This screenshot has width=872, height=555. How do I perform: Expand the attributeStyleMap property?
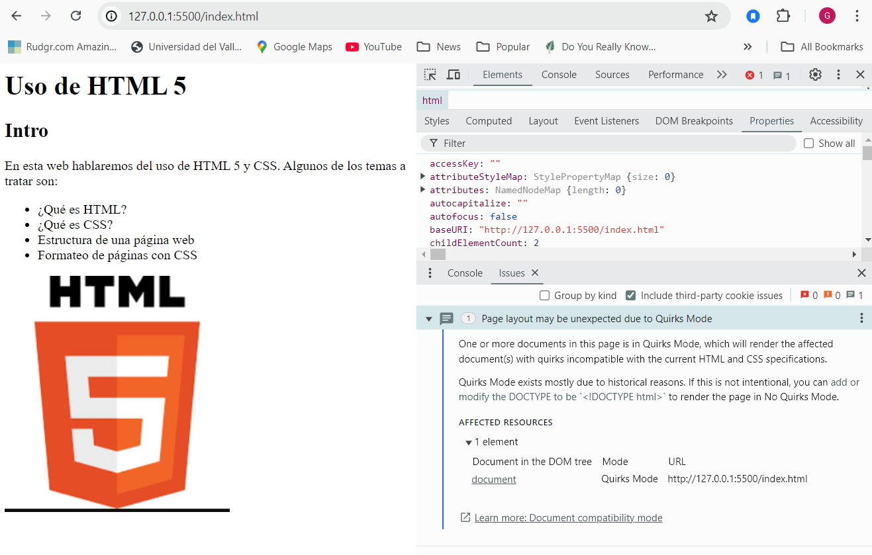coord(423,177)
